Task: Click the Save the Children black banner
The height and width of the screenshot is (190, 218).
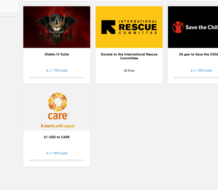Action: (193, 27)
